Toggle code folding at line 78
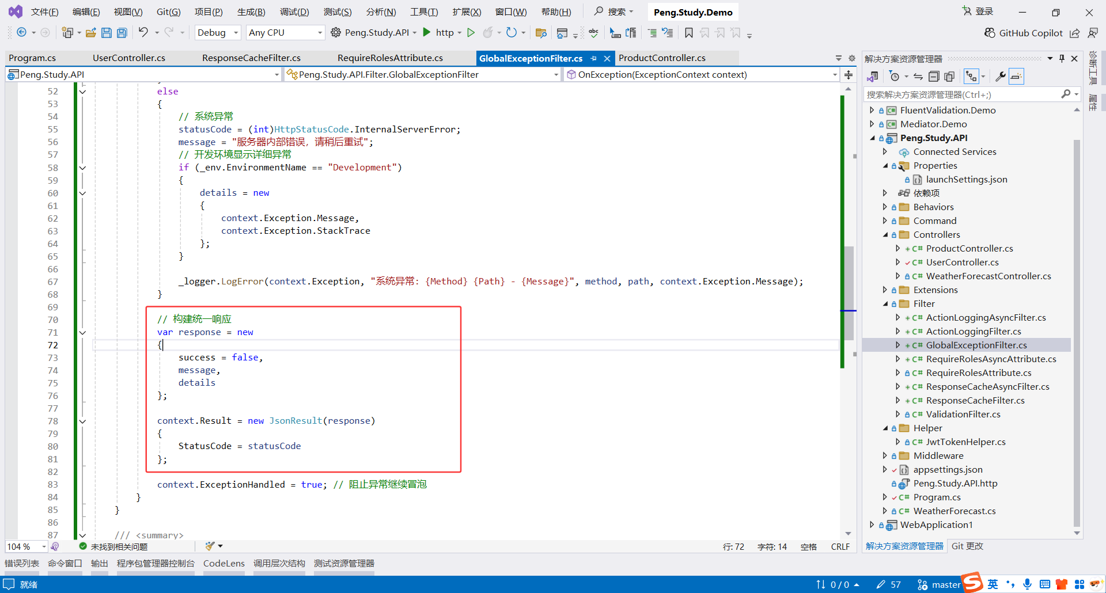1106x593 pixels. pos(82,421)
